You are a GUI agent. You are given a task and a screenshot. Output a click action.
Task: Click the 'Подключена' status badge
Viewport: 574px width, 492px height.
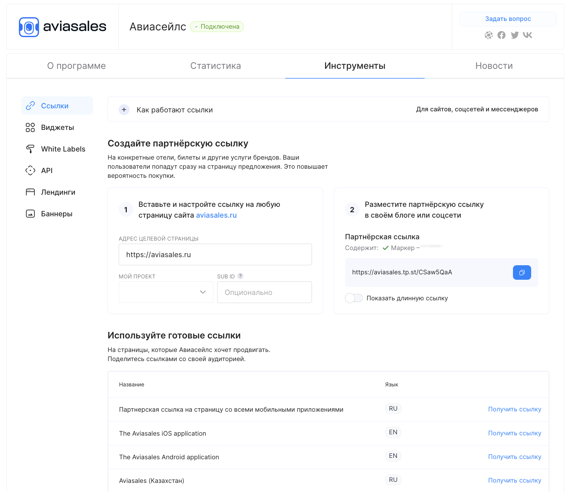[217, 27]
